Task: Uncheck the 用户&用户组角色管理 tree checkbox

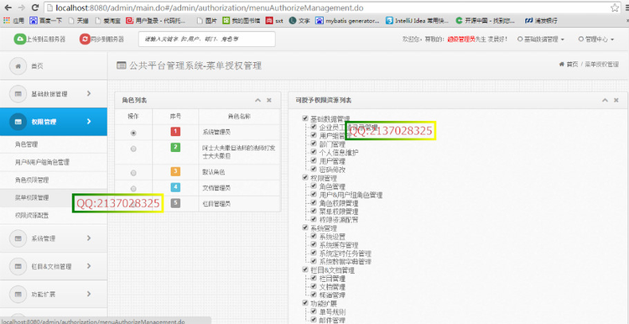Action: [314, 195]
